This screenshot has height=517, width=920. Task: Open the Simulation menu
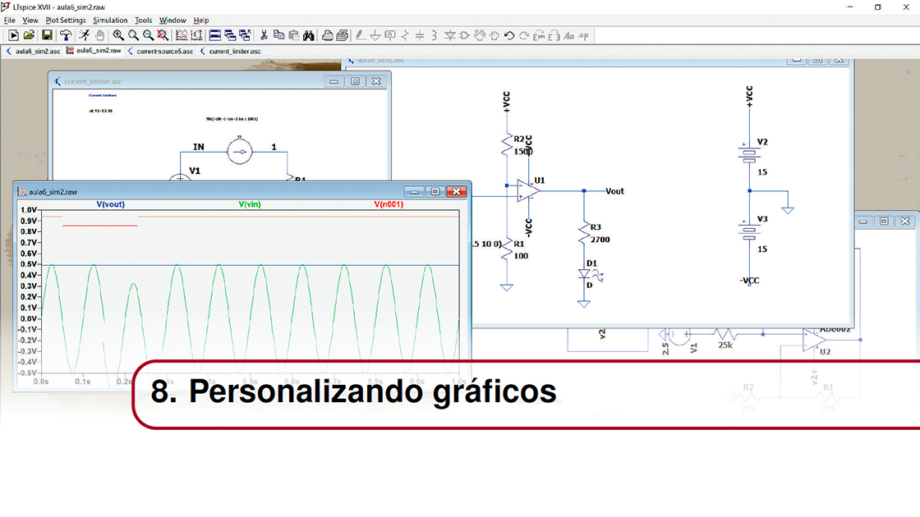click(110, 20)
